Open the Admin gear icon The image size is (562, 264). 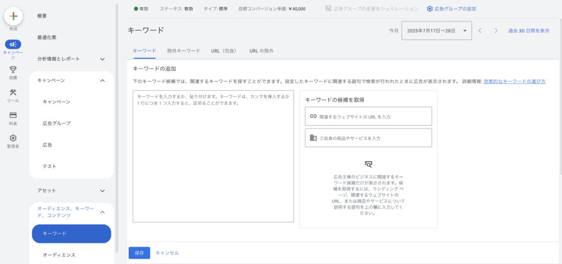pos(13,138)
